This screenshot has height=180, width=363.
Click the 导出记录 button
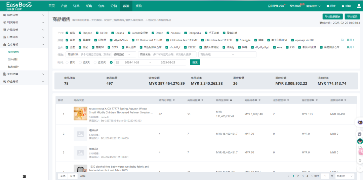pyautogui.click(x=352, y=17)
